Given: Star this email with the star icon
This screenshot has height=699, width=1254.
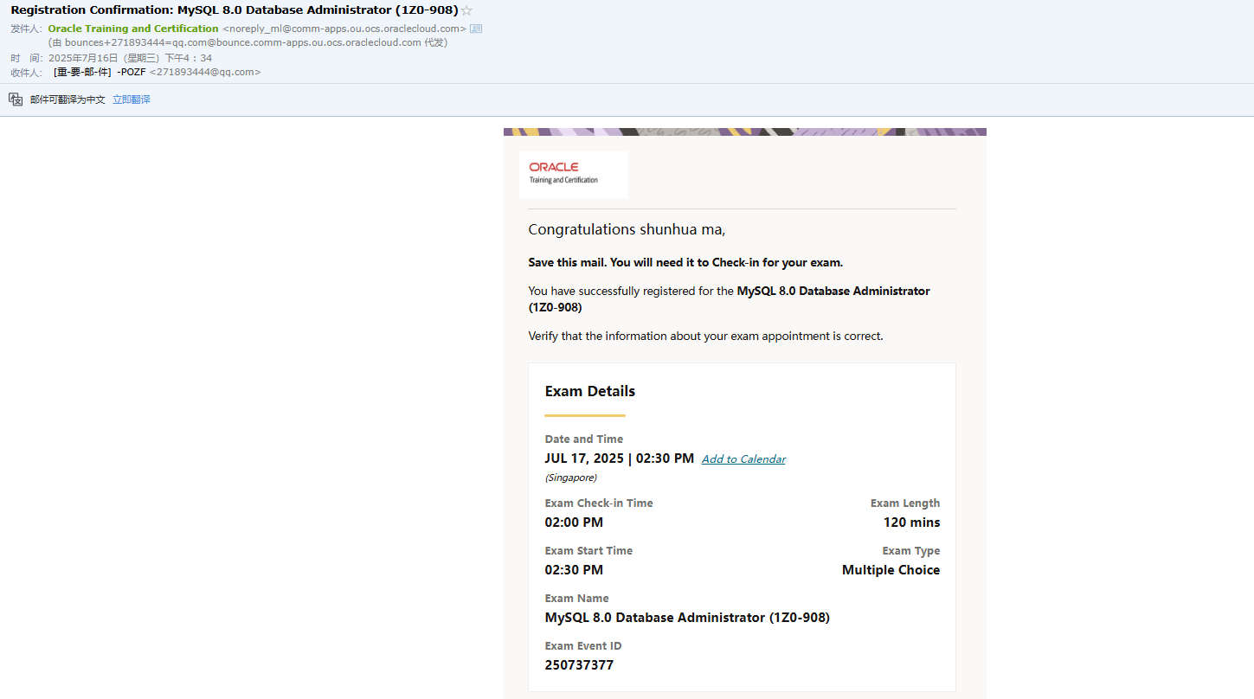Looking at the screenshot, I should click(466, 10).
